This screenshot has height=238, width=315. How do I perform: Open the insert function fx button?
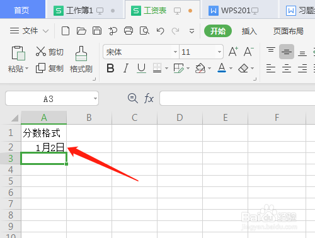tap(149, 98)
